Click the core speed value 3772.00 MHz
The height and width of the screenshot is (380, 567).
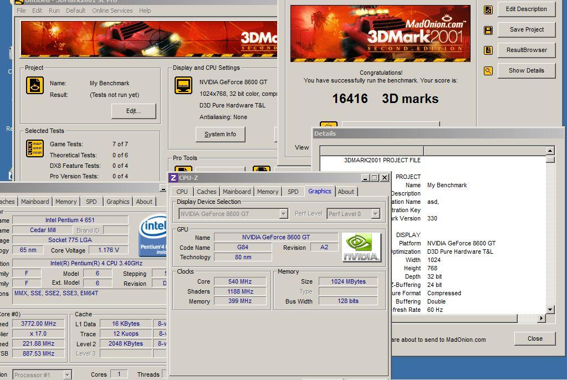[38, 323]
